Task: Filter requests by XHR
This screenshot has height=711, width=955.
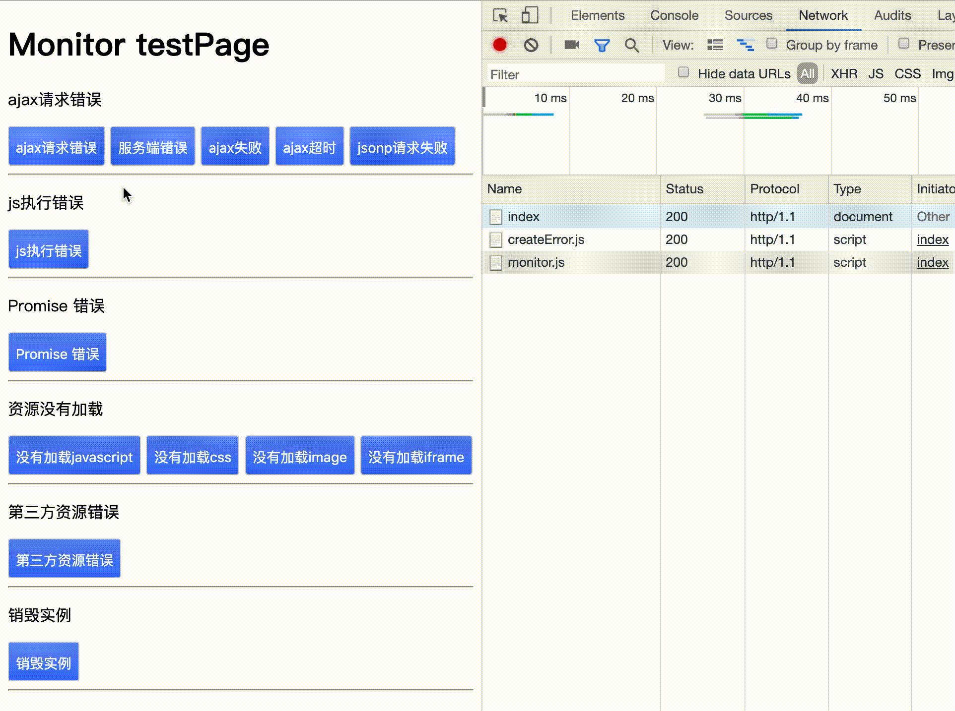Action: pos(844,74)
